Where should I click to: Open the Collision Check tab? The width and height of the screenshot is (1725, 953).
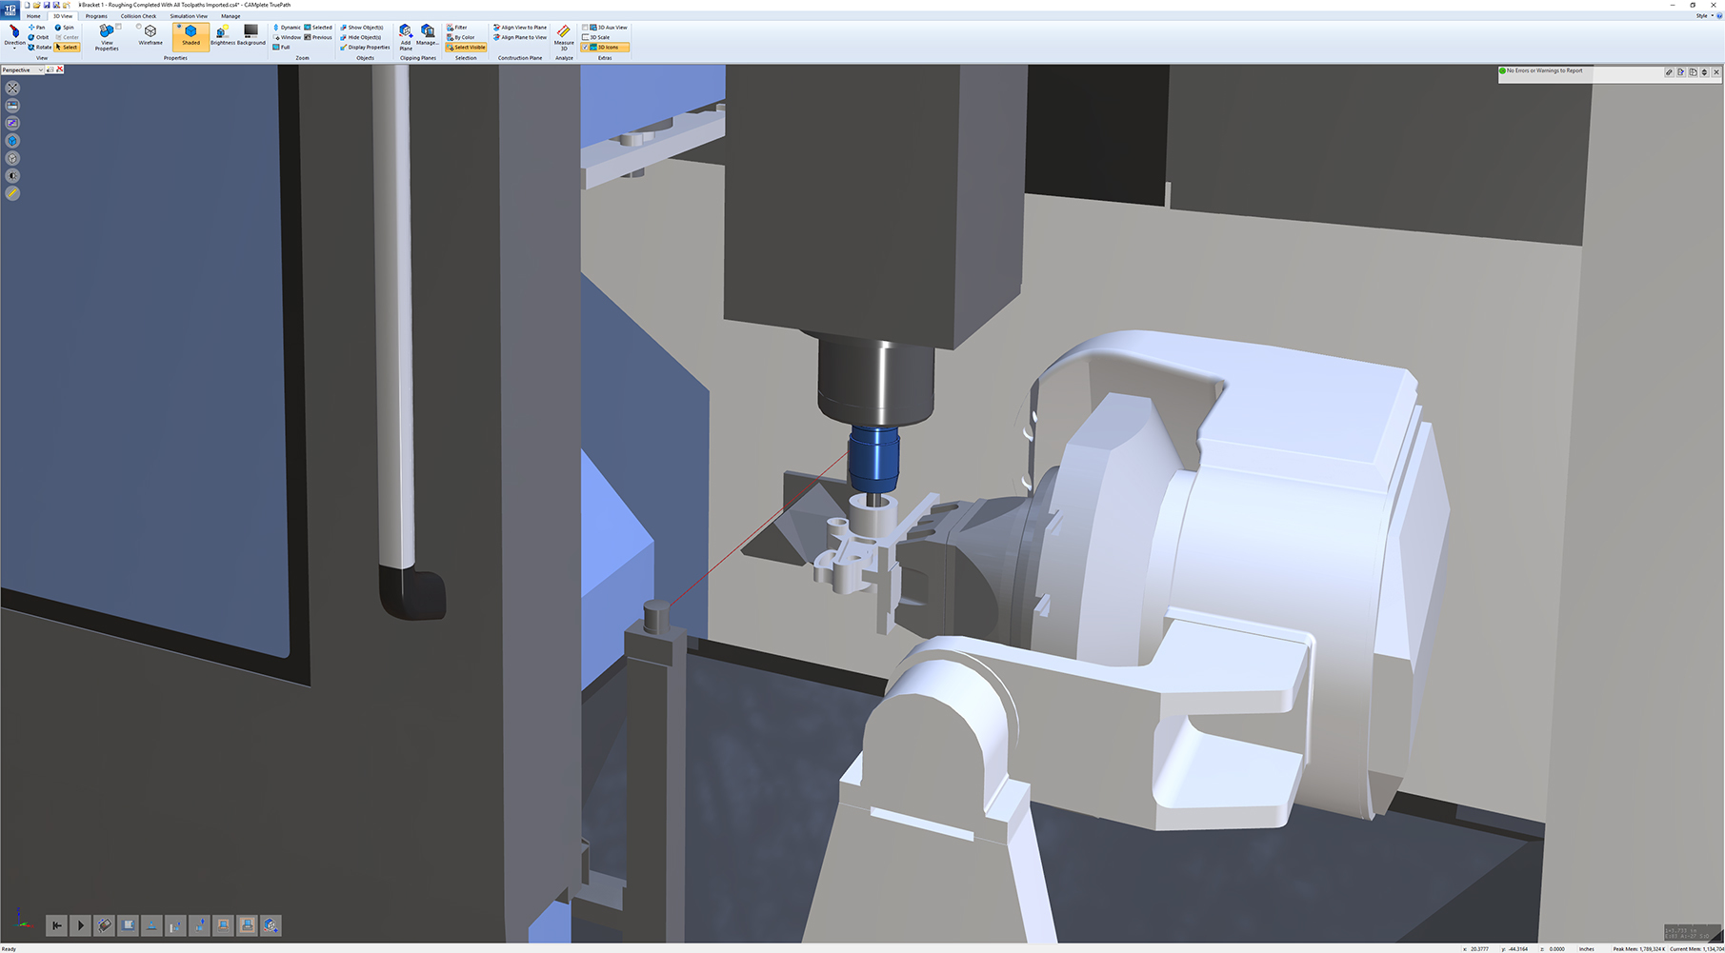tap(138, 16)
